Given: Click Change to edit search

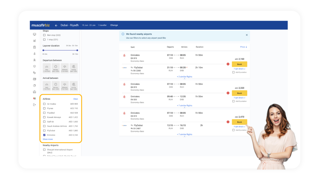Looking at the screenshot, I should pos(114,25).
